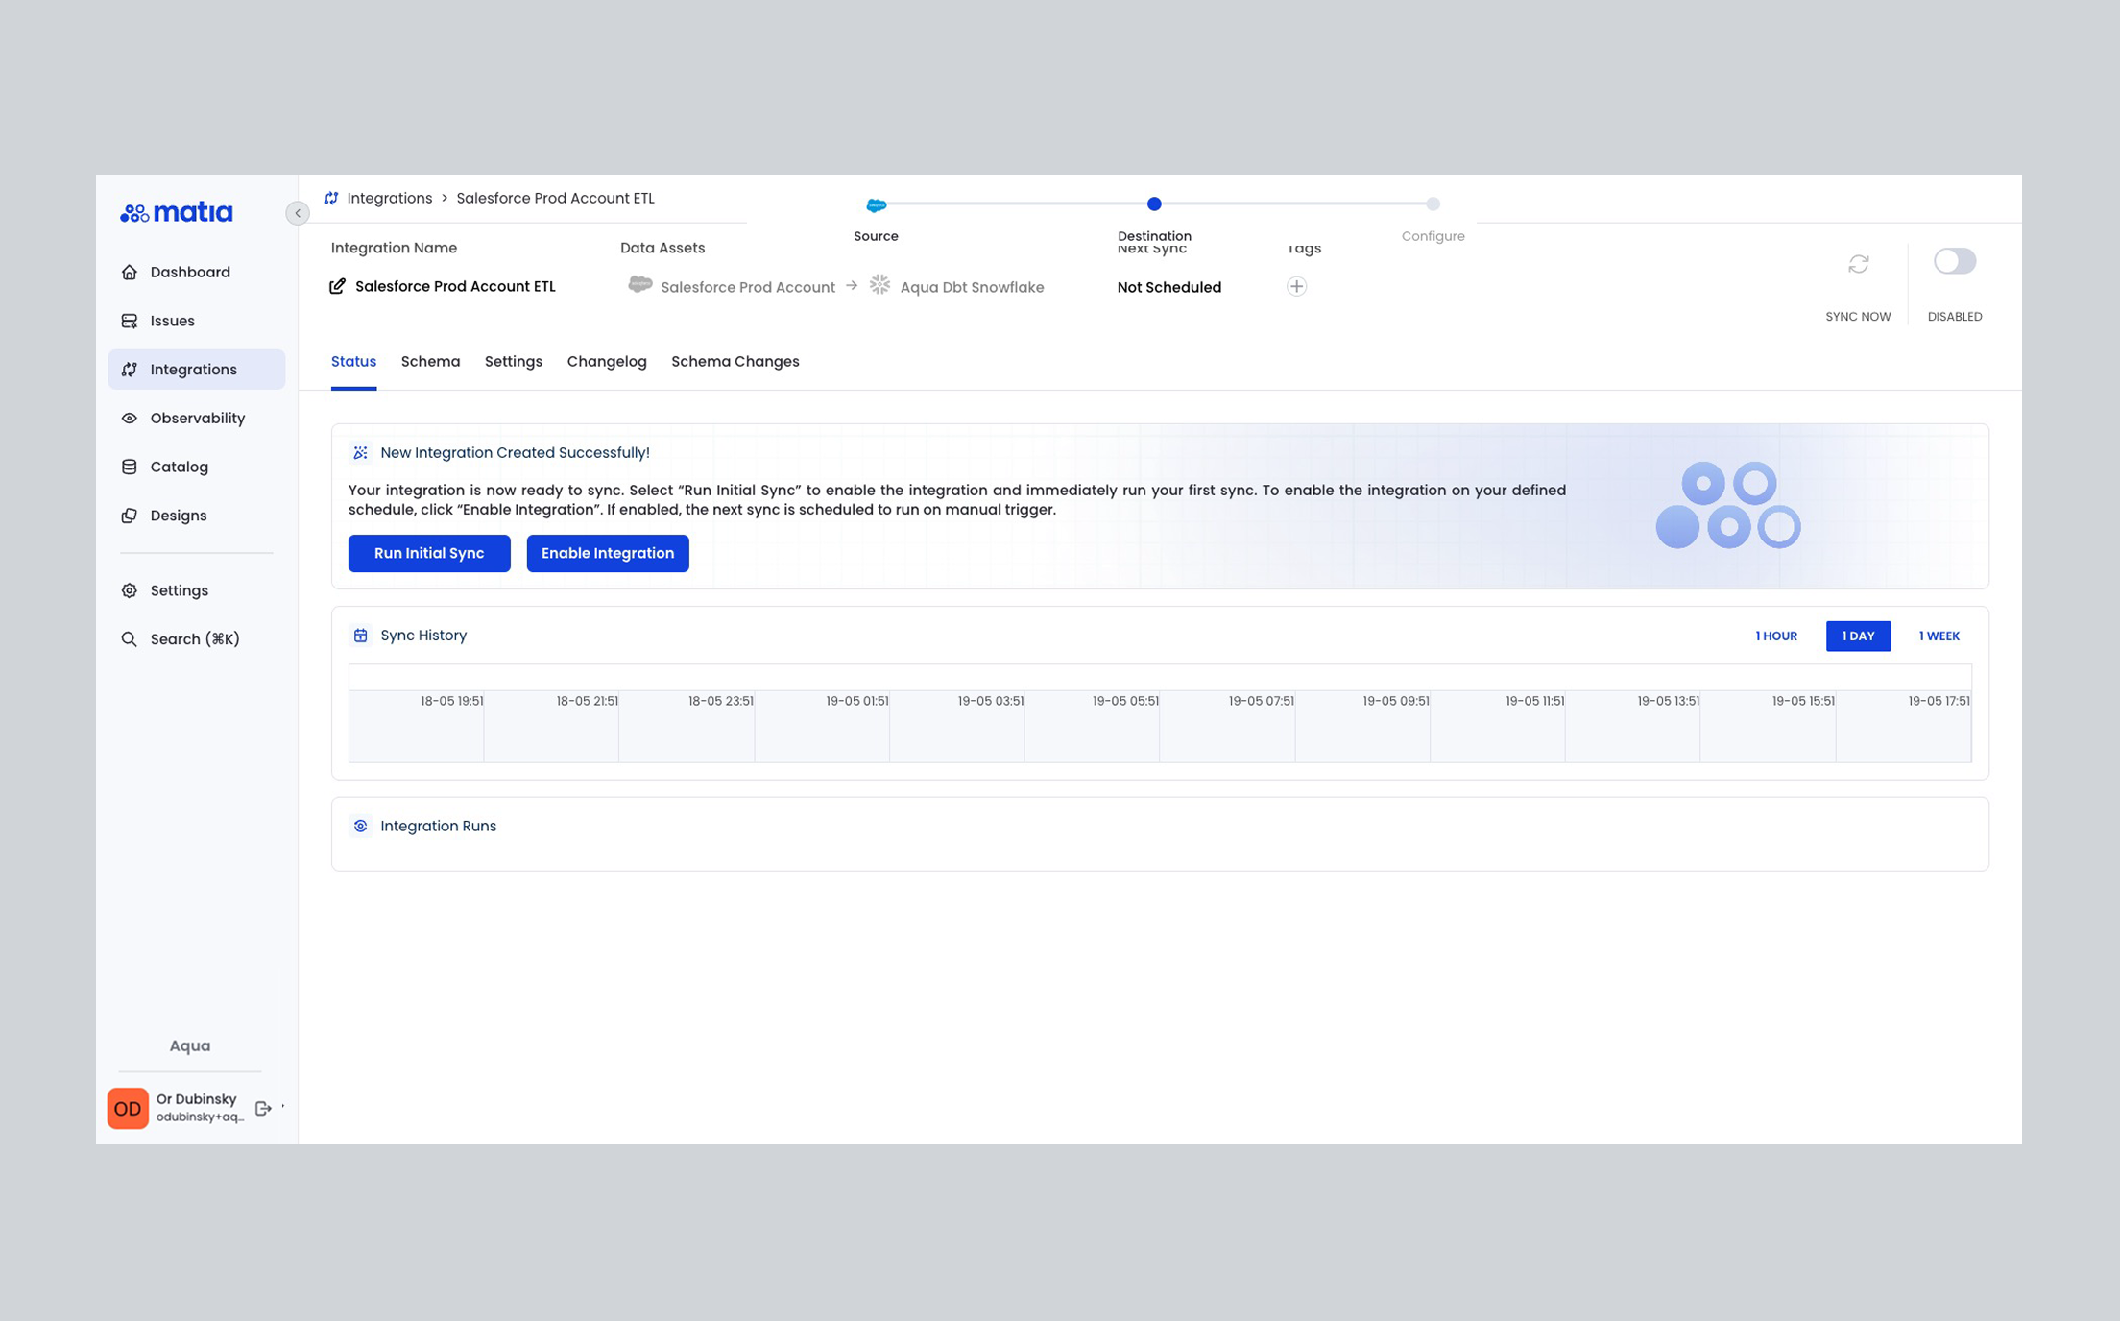Toggle the Disabled integration switch on
2120x1321 pixels.
click(1954, 261)
